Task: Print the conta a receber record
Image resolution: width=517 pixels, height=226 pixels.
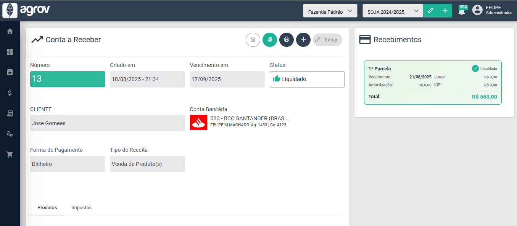Action: (287, 40)
